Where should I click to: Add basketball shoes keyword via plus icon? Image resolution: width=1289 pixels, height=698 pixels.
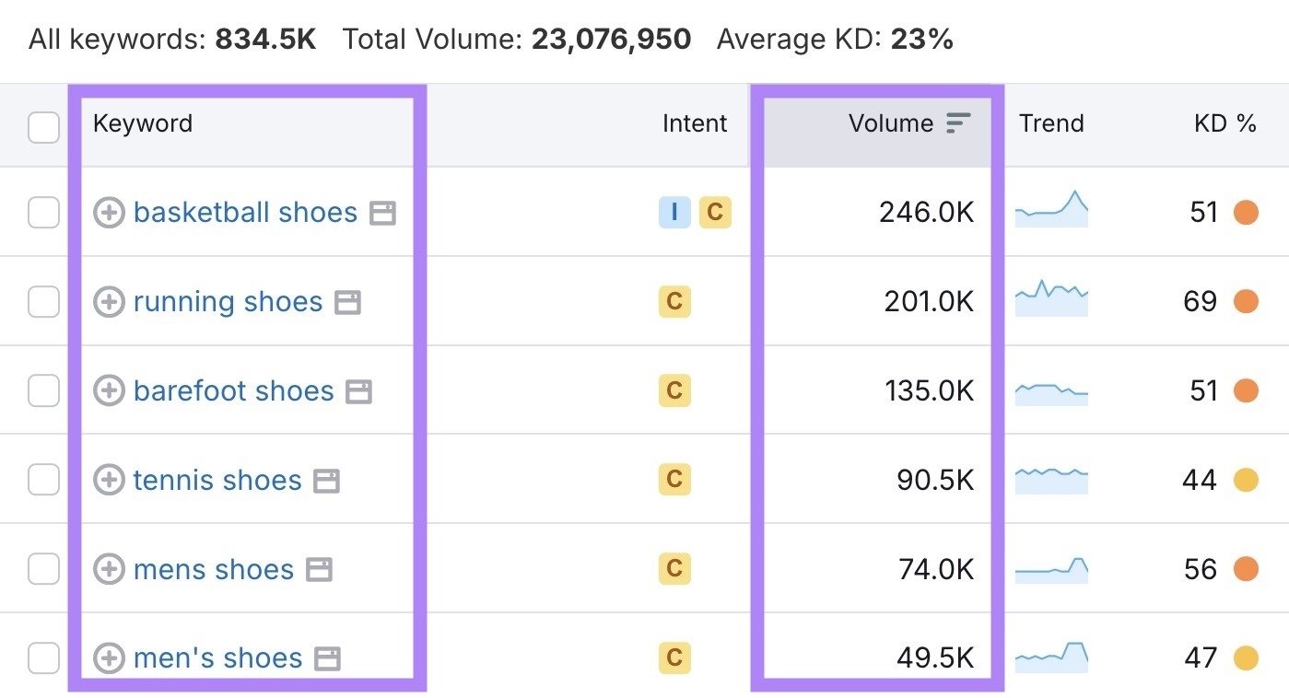click(x=109, y=213)
